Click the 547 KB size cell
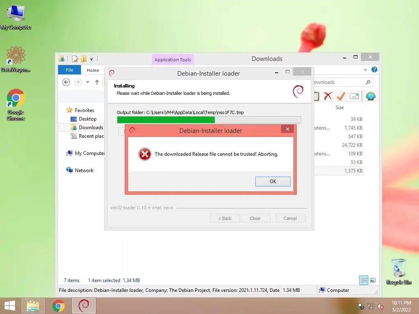 (355, 137)
